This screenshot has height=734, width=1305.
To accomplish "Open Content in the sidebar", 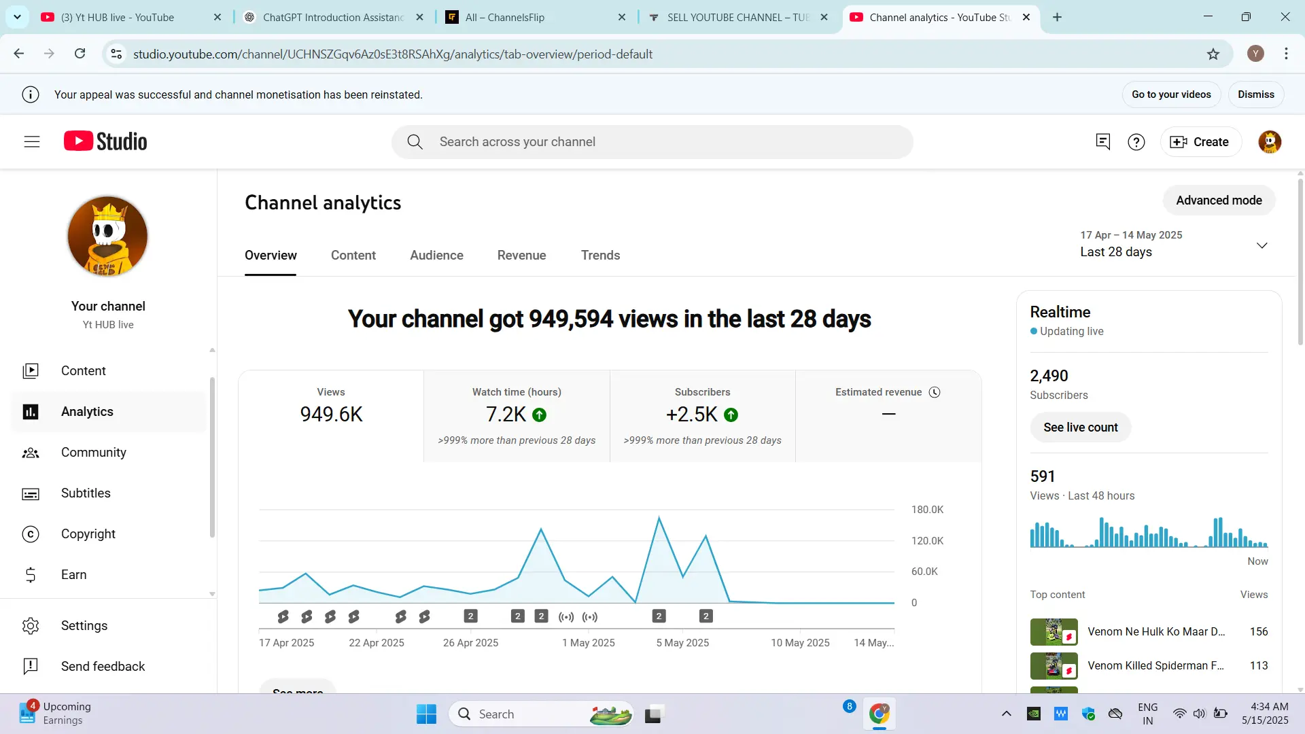I will click(x=109, y=371).
